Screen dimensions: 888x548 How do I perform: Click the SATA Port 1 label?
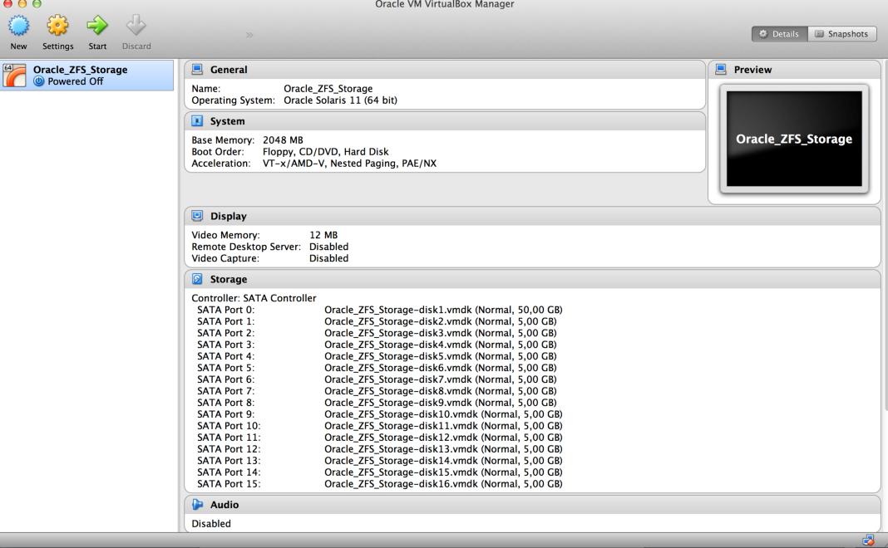coord(225,321)
